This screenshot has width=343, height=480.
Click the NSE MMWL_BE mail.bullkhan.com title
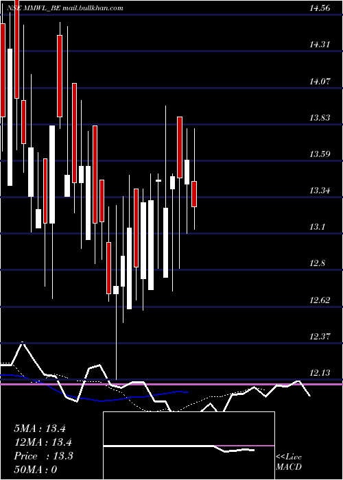click(x=65, y=8)
